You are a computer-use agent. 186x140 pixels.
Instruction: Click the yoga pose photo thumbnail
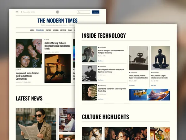click(x=58, y=68)
